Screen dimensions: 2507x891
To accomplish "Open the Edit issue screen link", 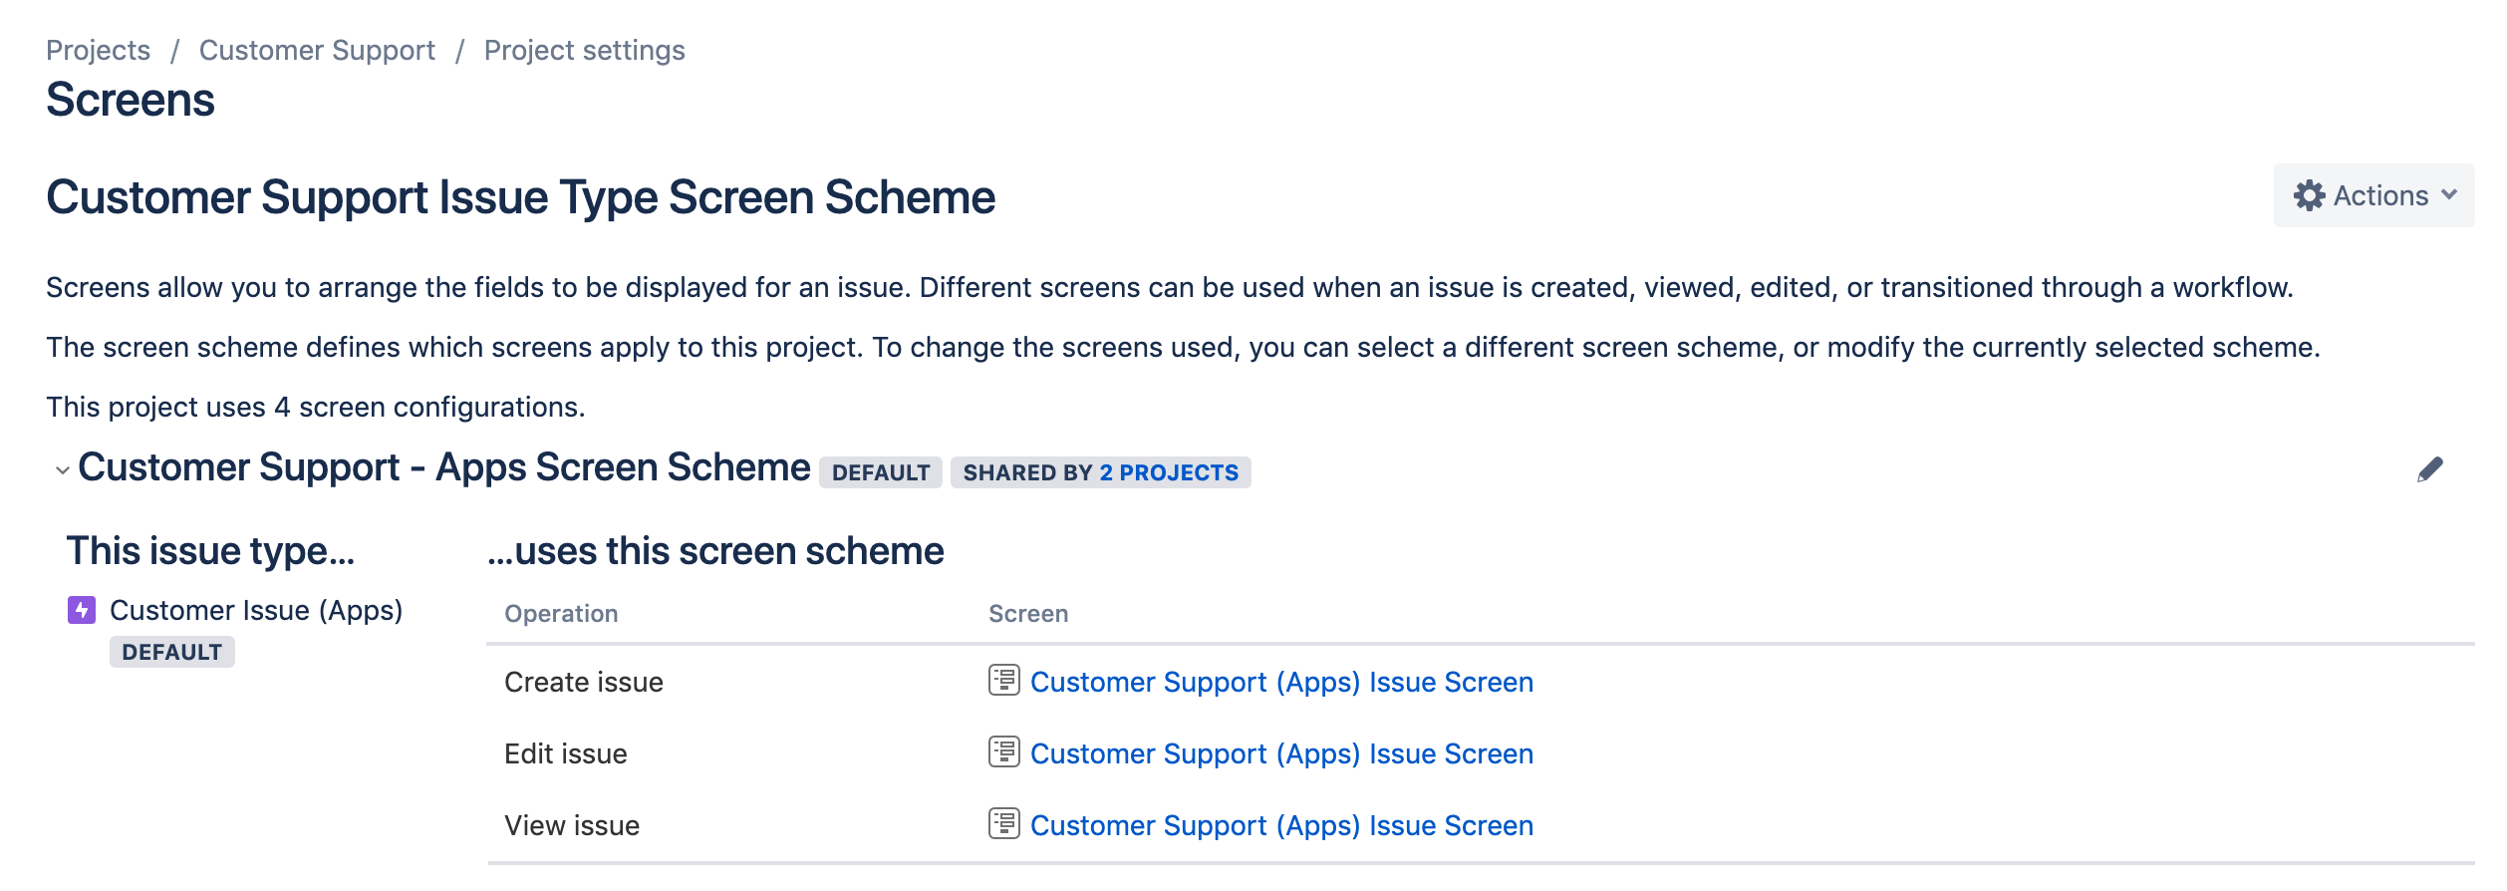I will [1281, 753].
